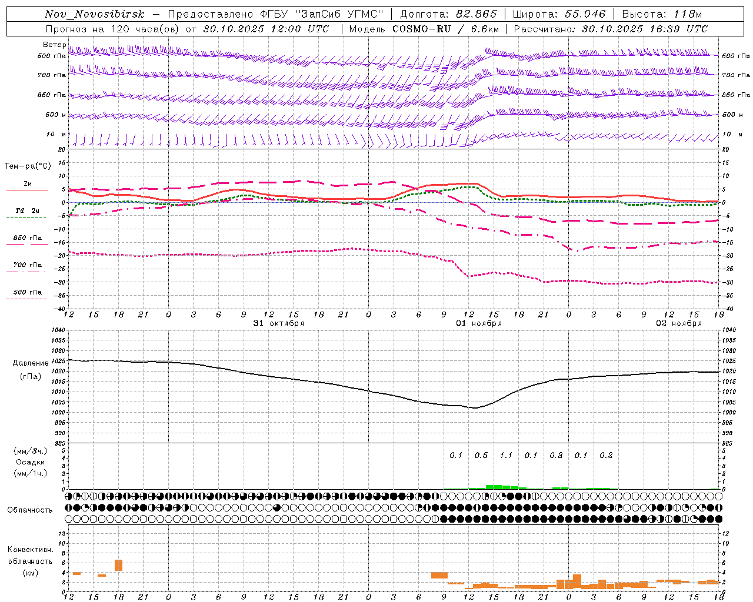Screen dimensions: 753x602
Task: Click the precipitation amount "0.5"
Action: (481, 455)
